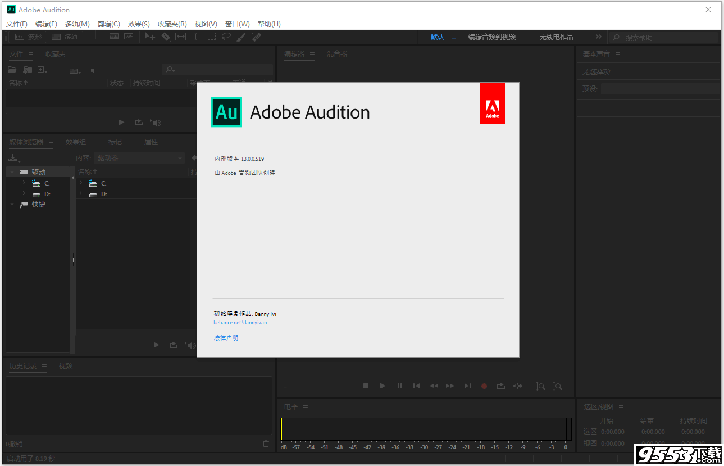The height and width of the screenshot is (466, 724).
Task: Select the Spot Healing Brush tool
Action: [x=256, y=37]
